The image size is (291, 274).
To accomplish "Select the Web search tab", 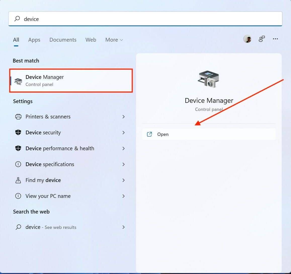I will [91, 40].
